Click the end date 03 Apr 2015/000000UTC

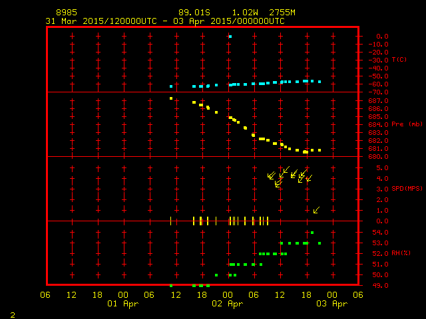(229, 21)
